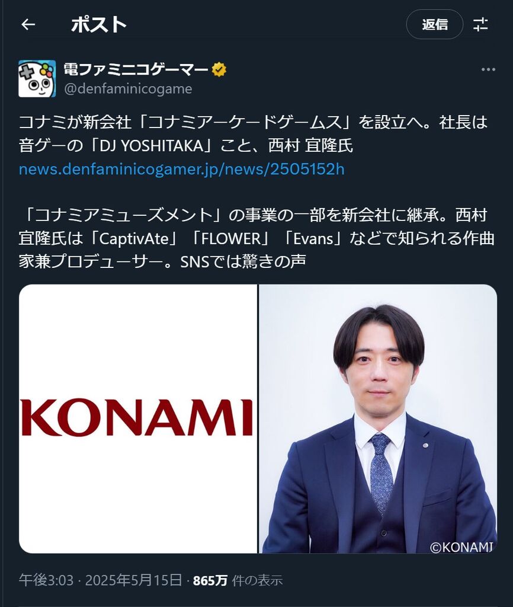Click the gold verified badge
This screenshot has width=513, height=607.
(219, 70)
